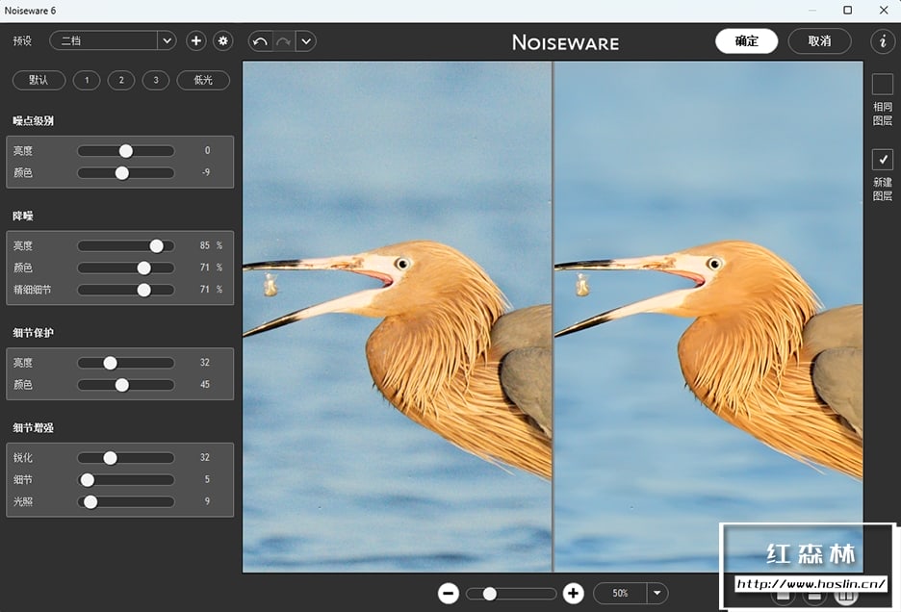This screenshot has height=612, width=901.
Task: Click the zoom in plus icon
Action: 574,593
